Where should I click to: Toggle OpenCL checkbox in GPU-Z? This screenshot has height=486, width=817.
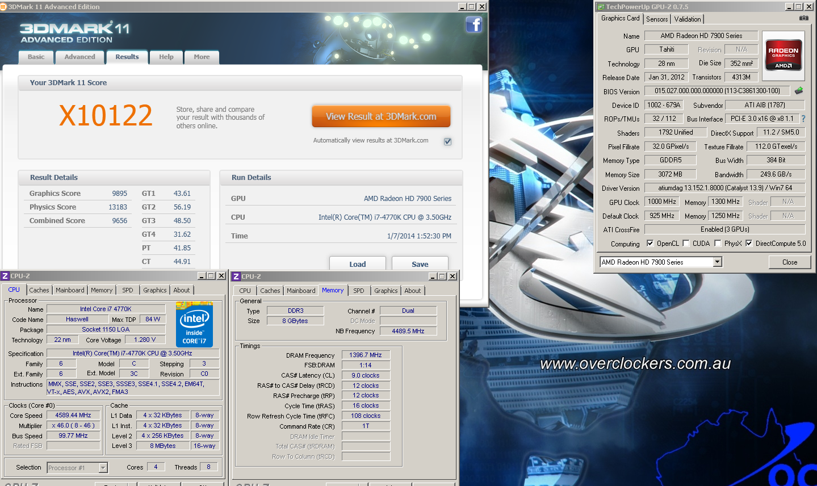650,244
